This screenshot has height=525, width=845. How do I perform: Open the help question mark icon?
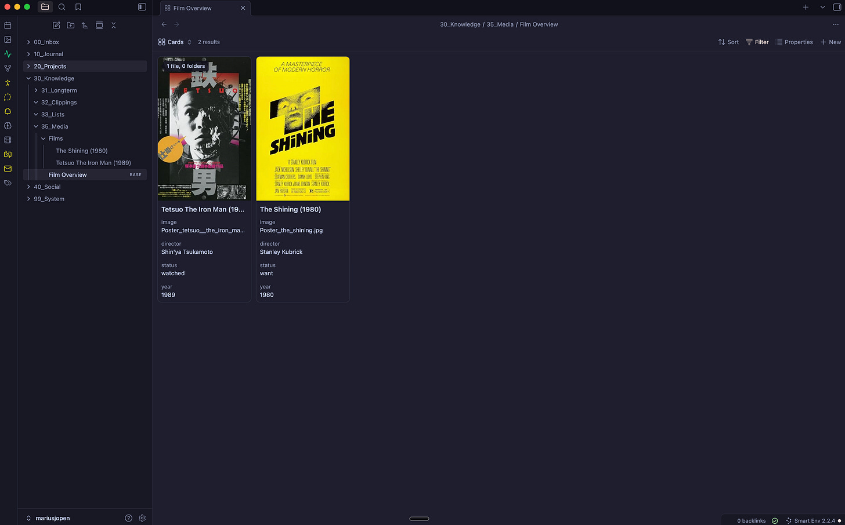point(129,518)
